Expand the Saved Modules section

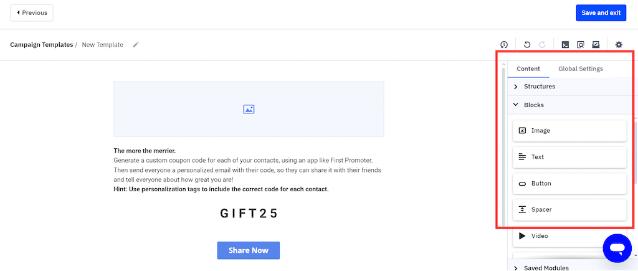(x=546, y=268)
